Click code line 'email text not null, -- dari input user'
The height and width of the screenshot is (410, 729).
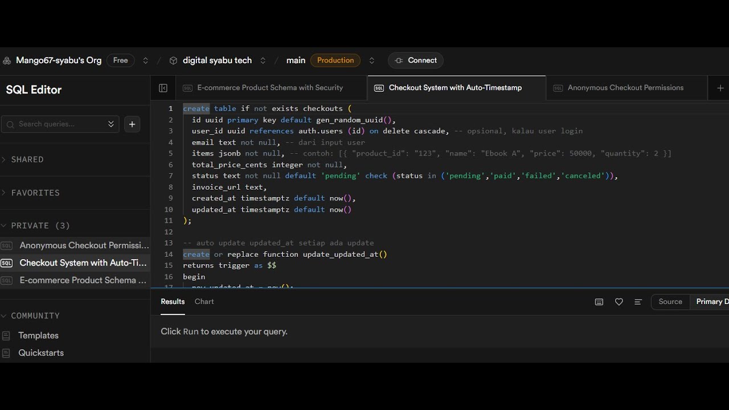pyautogui.click(x=279, y=142)
